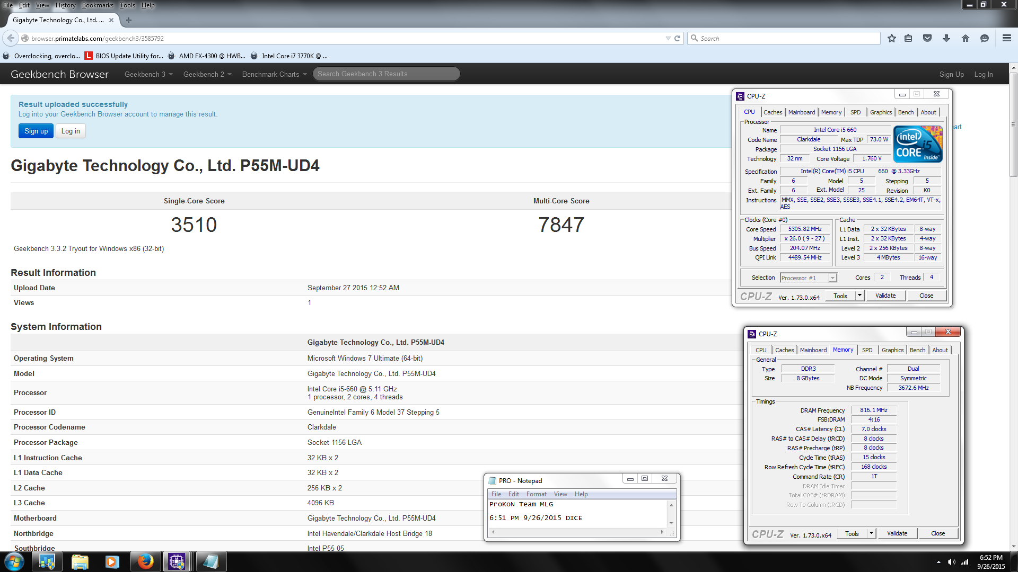Click Notepad vertical scroll down arrow
The height and width of the screenshot is (572, 1018).
[x=671, y=523]
